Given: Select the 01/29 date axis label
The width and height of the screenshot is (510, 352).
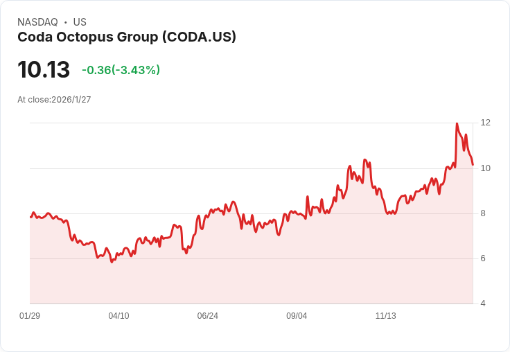Looking at the screenshot, I should click(x=30, y=316).
